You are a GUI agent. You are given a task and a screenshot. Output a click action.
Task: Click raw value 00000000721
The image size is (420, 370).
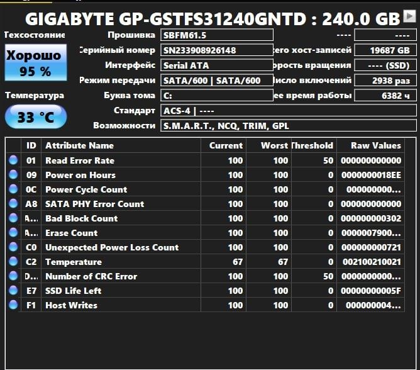[x=371, y=247]
